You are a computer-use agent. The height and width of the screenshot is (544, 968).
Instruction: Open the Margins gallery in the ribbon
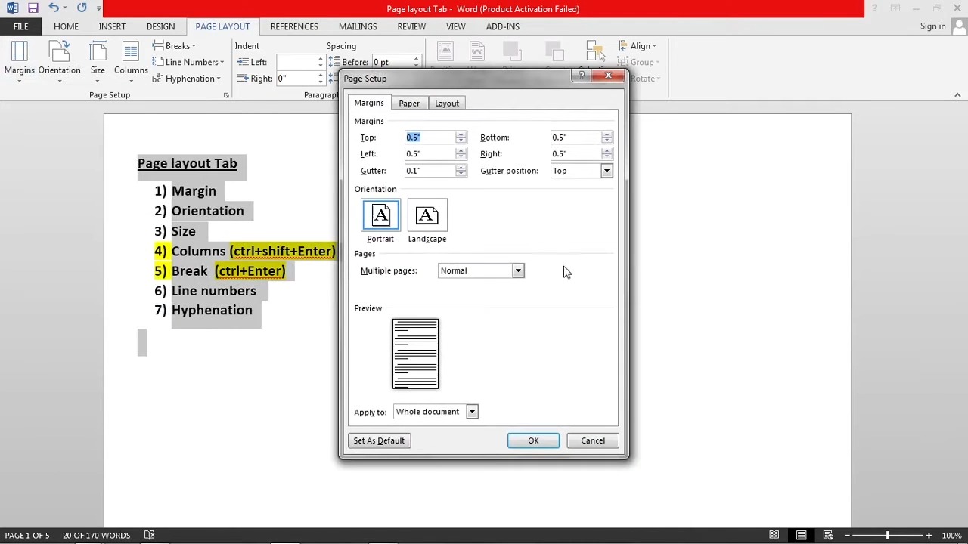pos(19,61)
